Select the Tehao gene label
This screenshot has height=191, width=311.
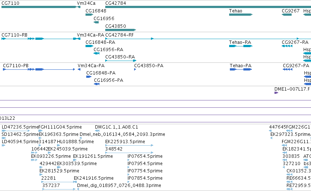[x=235, y=11]
